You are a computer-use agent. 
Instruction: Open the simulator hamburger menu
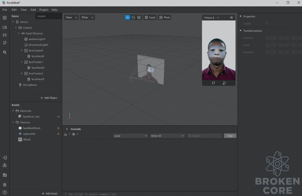coord(231,18)
